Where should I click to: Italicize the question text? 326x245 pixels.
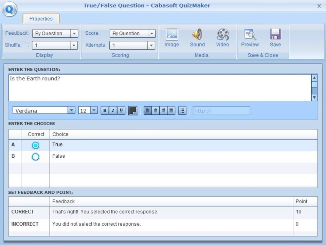112,110
